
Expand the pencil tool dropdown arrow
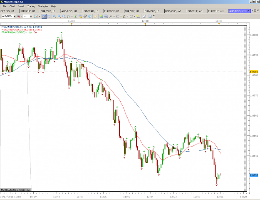(128, 16)
